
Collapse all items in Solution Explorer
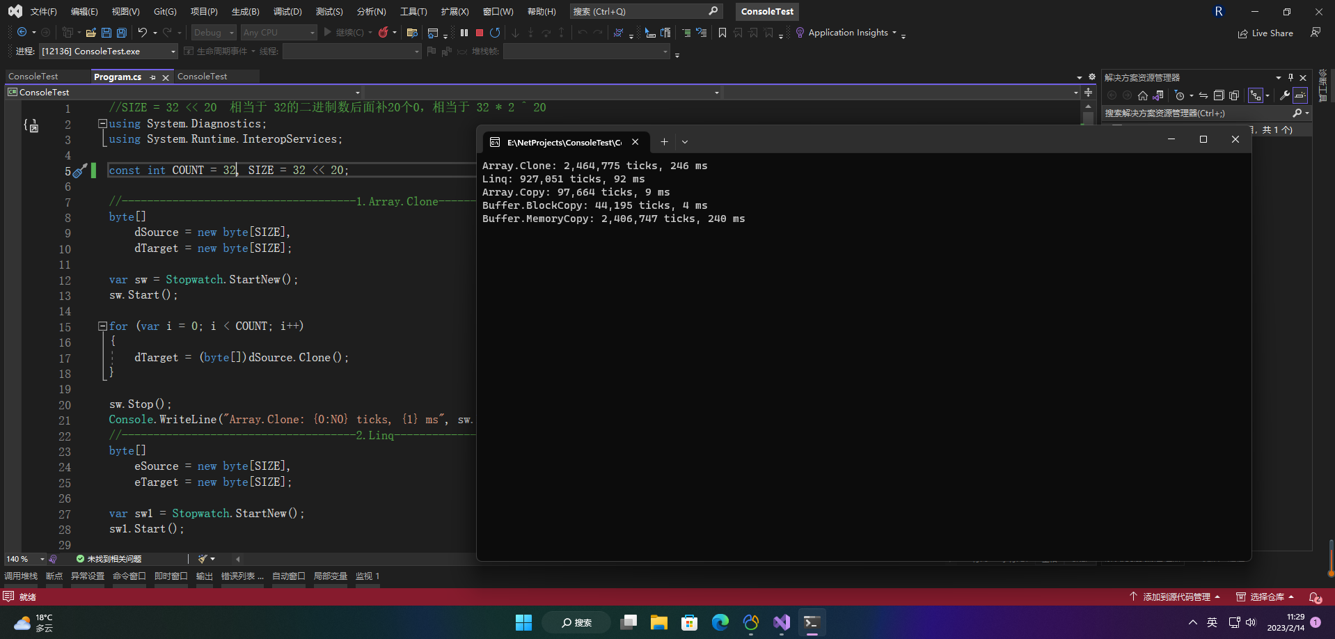coord(1219,95)
